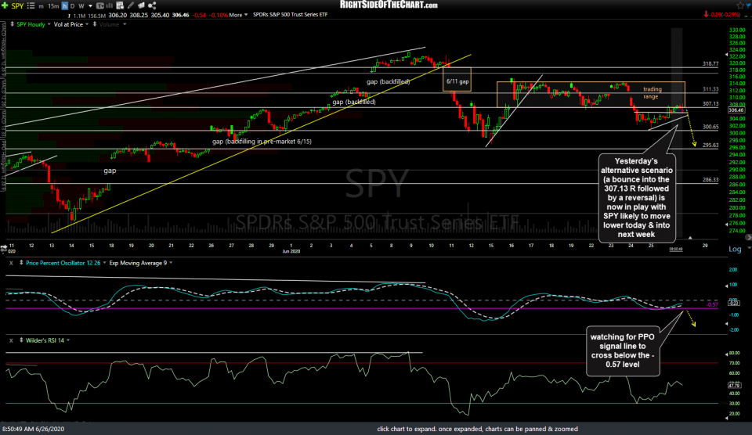Image resolution: width=752 pixels, height=435 pixels.
Task: Click the 'watching for PPO signal line' callout
Action: 623,351
